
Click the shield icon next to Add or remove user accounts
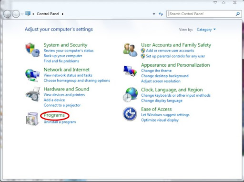tap(143, 51)
